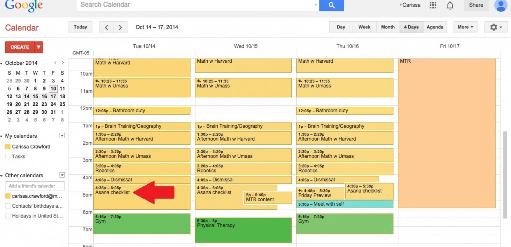
Task: Open Thursday's 4:30p Asana checklist event
Action: click(x=369, y=191)
